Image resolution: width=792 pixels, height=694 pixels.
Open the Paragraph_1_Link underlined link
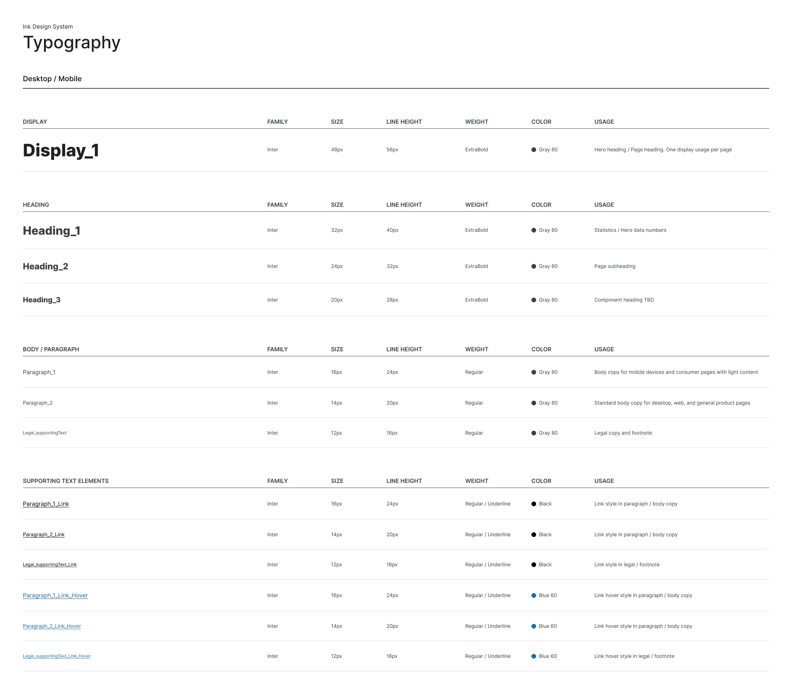pyautogui.click(x=46, y=504)
